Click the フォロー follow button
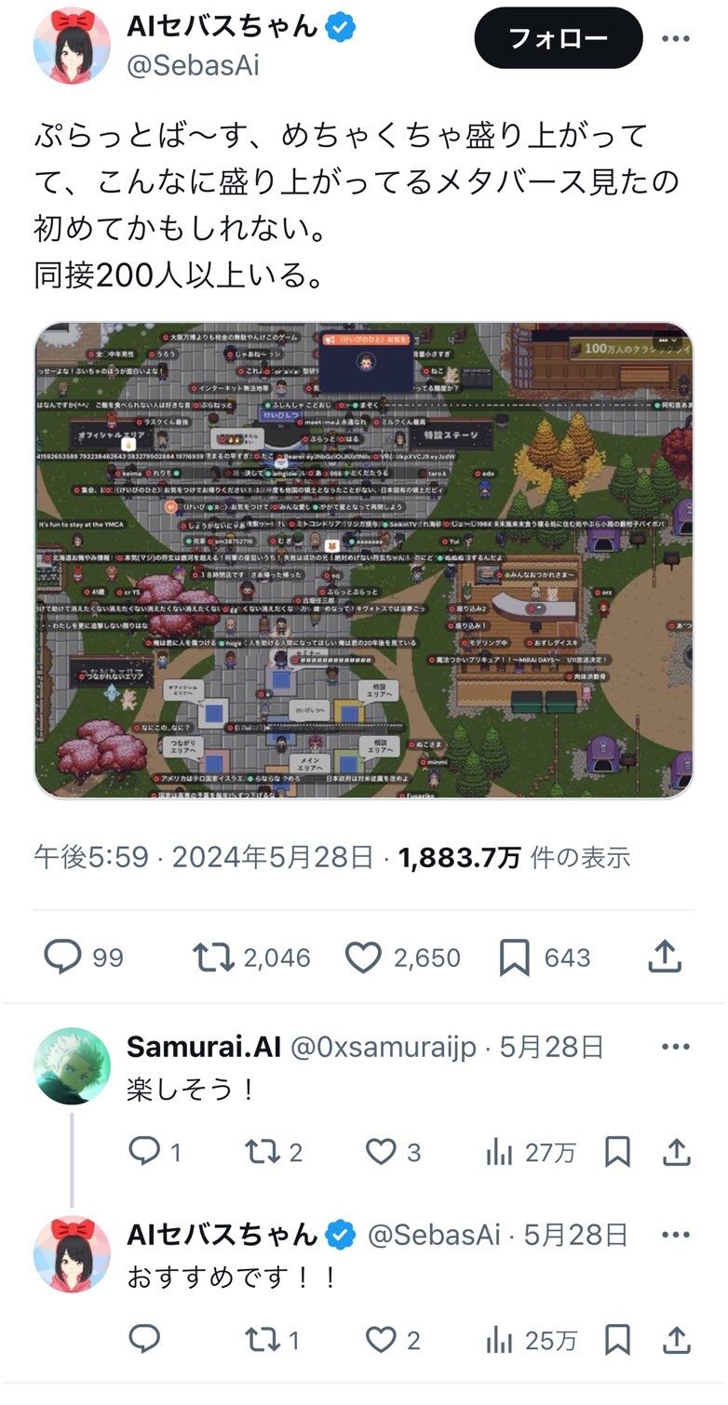Screen dimensions: 728x1405 coord(558,38)
